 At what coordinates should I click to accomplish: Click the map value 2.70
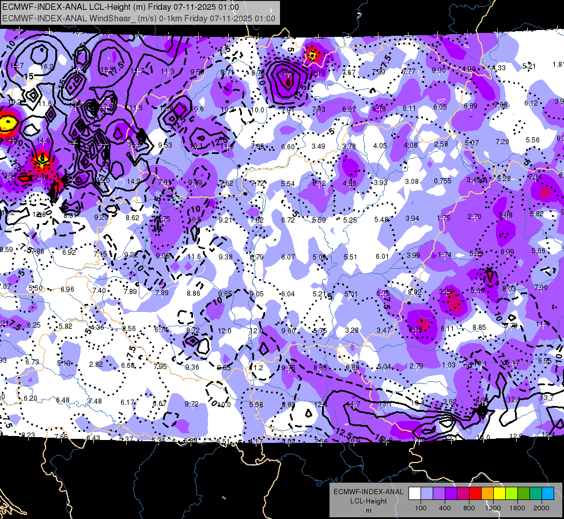tap(475, 217)
